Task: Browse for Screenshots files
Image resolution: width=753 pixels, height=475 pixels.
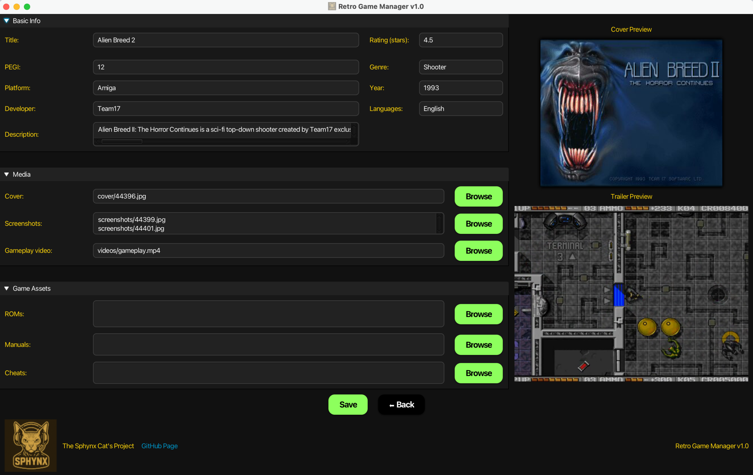Action: pos(478,224)
